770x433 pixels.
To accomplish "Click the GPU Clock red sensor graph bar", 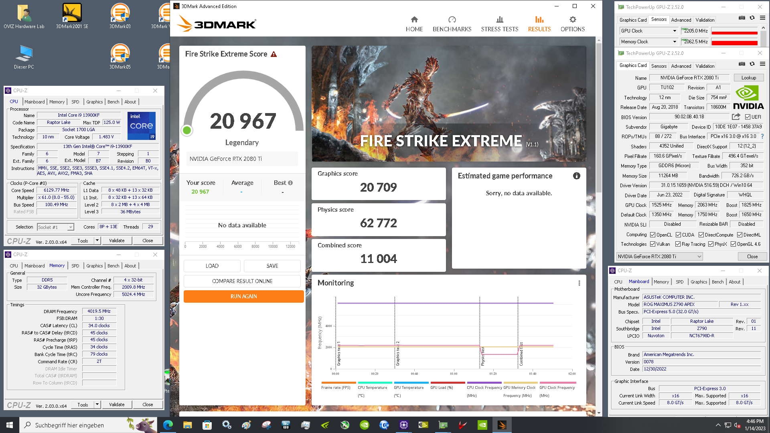I will tap(734, 31).
